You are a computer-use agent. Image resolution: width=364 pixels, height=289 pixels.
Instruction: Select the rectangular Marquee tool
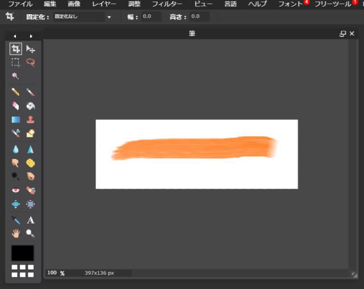16,62
